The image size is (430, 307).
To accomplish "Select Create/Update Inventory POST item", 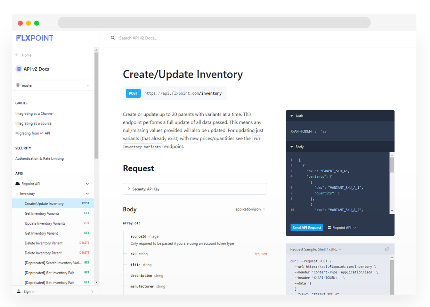I will 53,203.
